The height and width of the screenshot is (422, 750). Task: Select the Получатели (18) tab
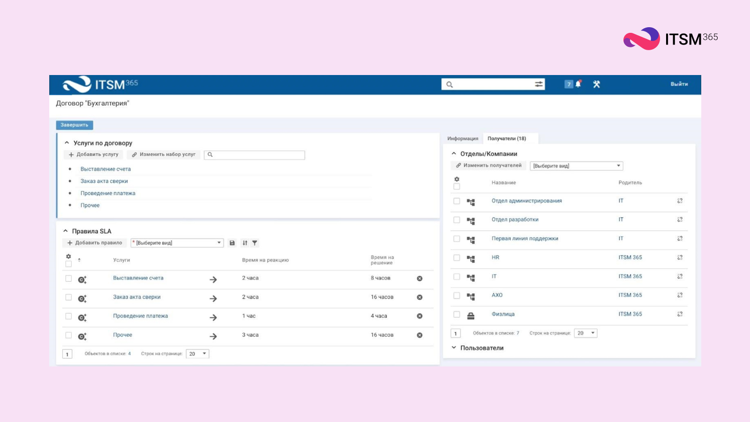pos(507,139)
